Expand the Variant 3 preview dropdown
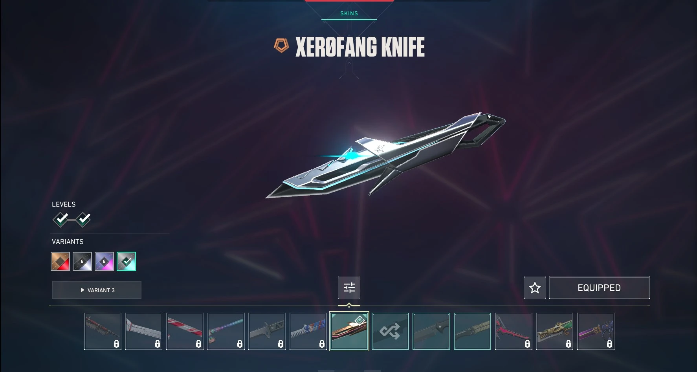The image size is (697, 372). click(97, 290)
